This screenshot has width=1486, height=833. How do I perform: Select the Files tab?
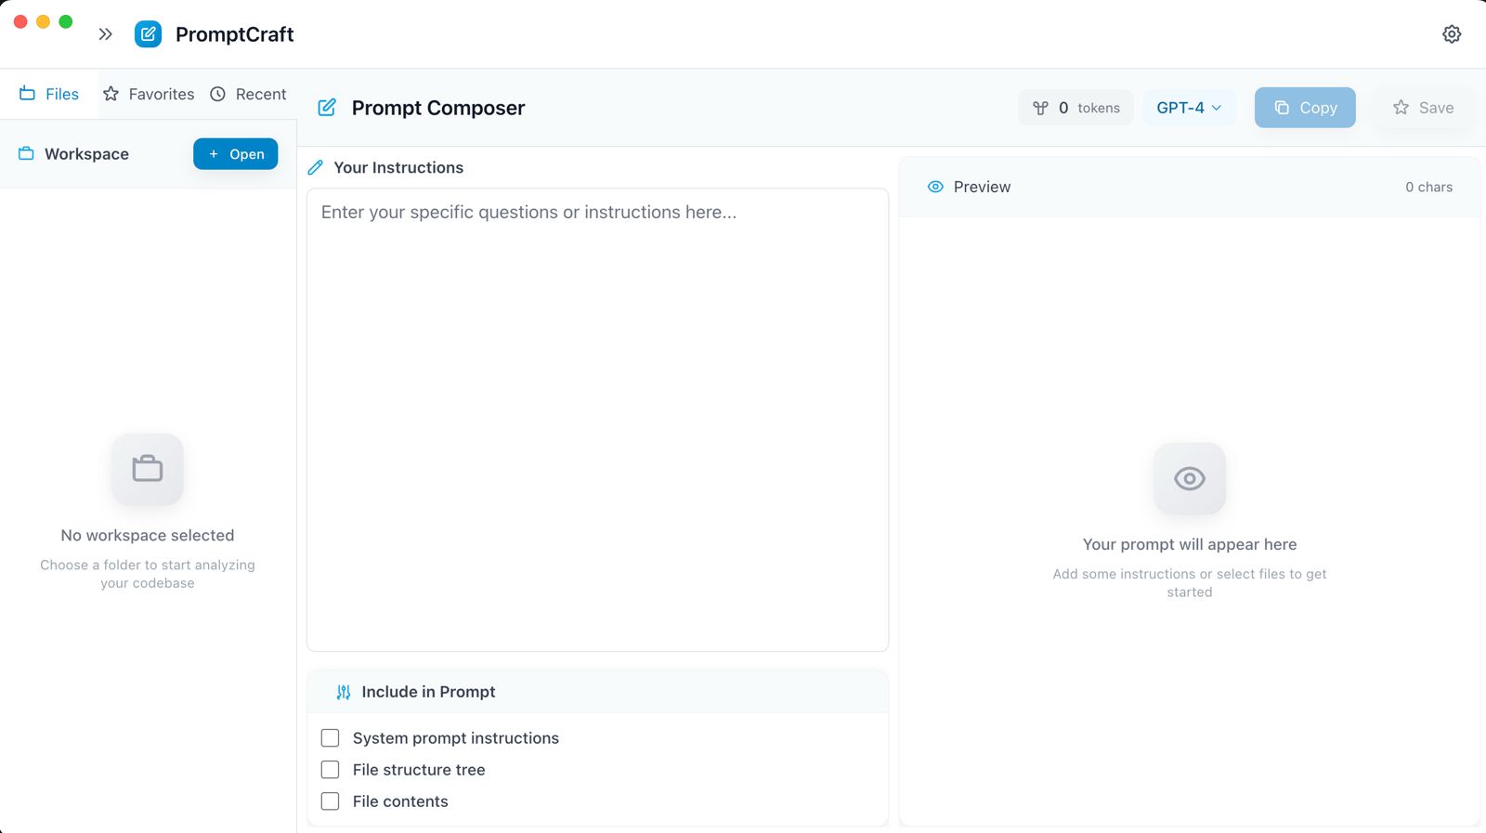pos(49,94)
